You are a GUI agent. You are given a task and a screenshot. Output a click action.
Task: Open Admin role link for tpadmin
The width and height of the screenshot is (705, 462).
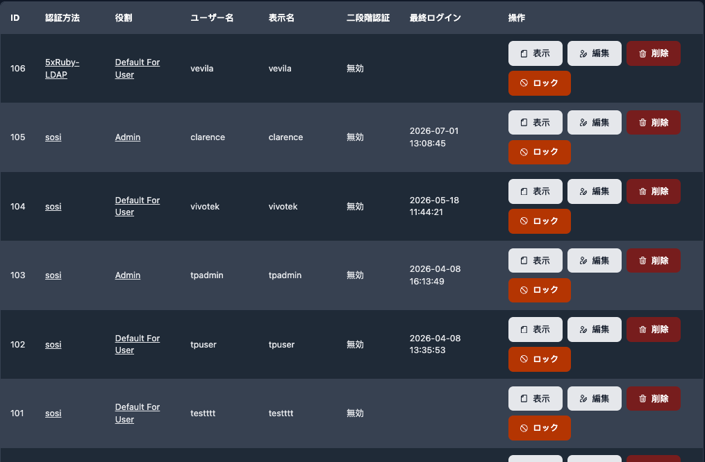coord(128,275)
